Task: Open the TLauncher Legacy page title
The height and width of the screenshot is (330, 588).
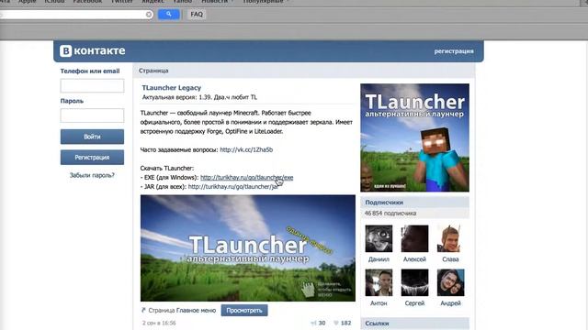Action: [x=172, y=88]
